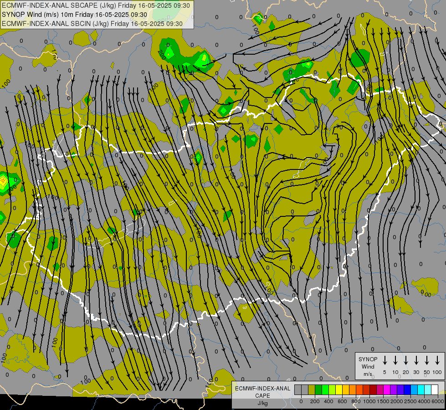The width and height of the screenshot is (446, 410).
Task: Click the 20 m/s value in wind legend
Action: coord(406,372)
